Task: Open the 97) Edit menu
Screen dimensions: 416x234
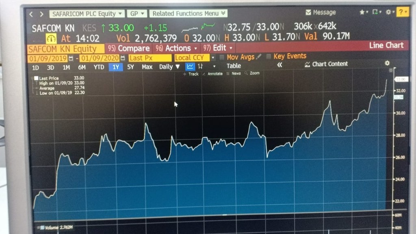Action: (217, 48)
